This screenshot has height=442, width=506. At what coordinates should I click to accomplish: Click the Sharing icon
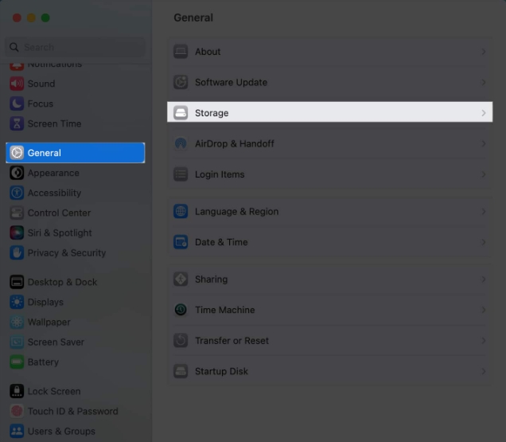point(181,280)
